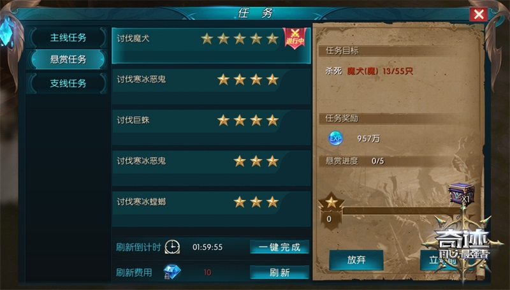Click the refresh countdown clock icon
Viewport: 510px width, 290px height.
point(172,247)
